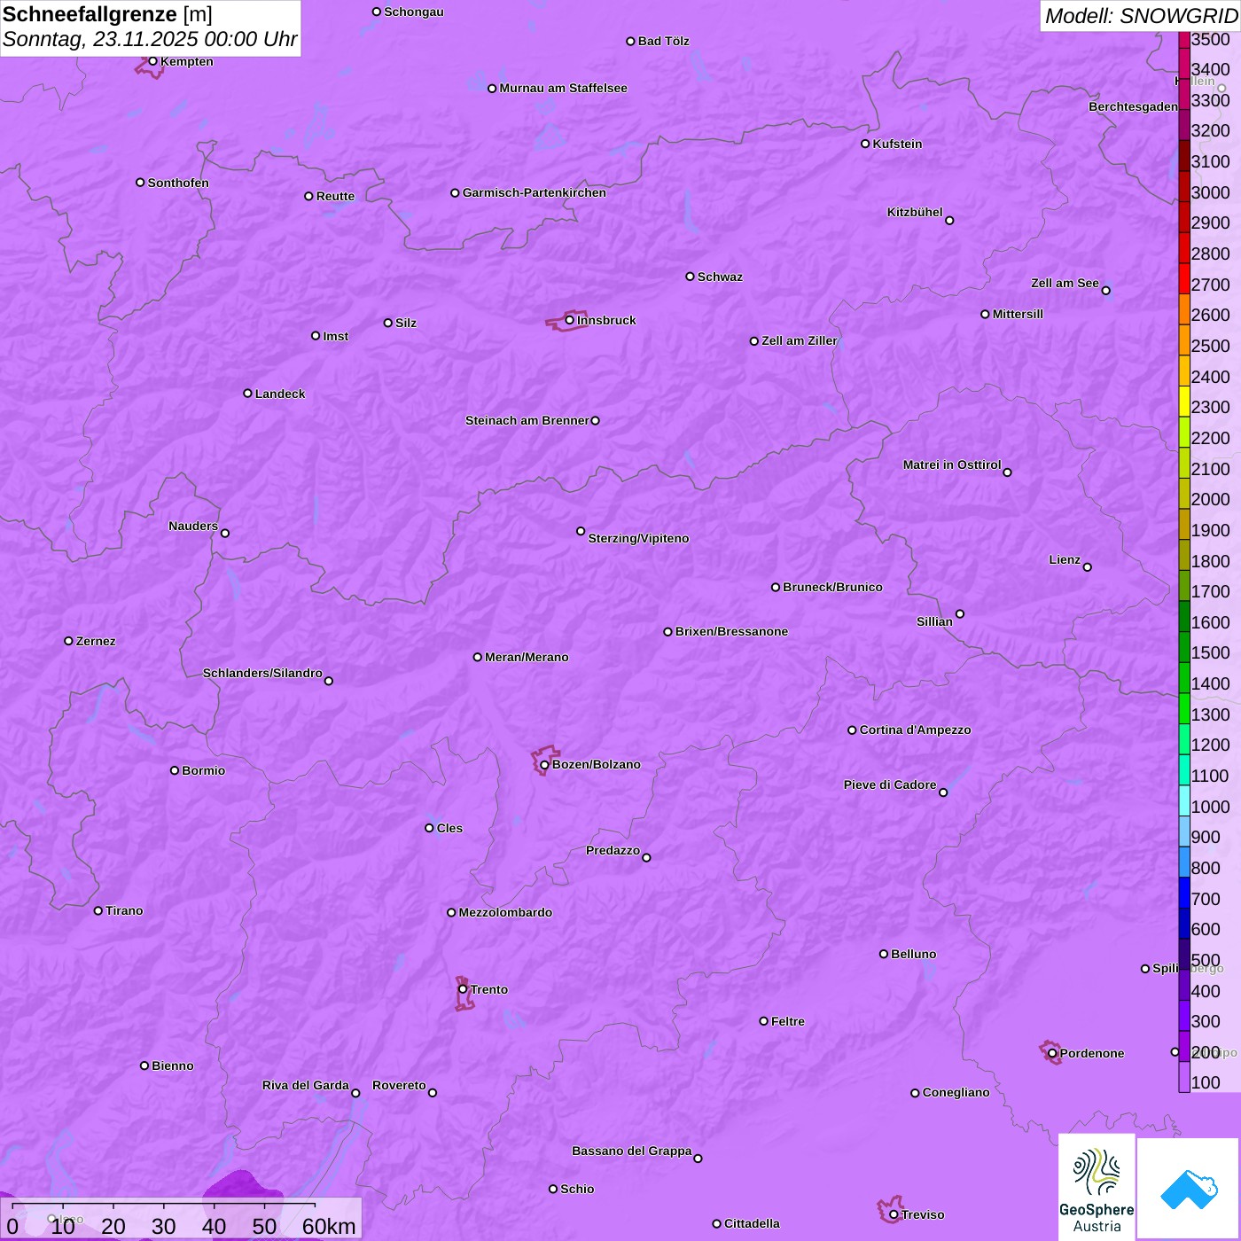Image resolution: width=1241 pixels, height=1241 pixels.
Task: Click the Kitzbühel label
Action: 915,212
